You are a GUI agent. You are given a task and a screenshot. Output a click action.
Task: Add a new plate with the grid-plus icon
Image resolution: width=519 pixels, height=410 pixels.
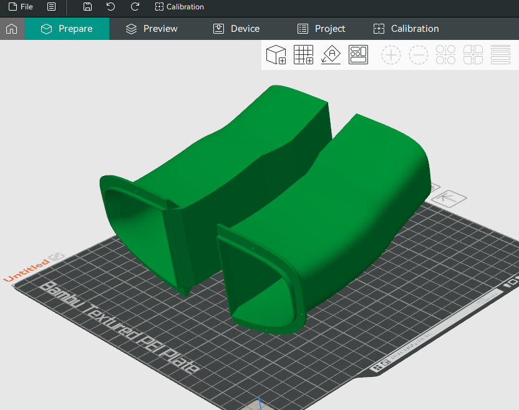click(x=304, y=55)
